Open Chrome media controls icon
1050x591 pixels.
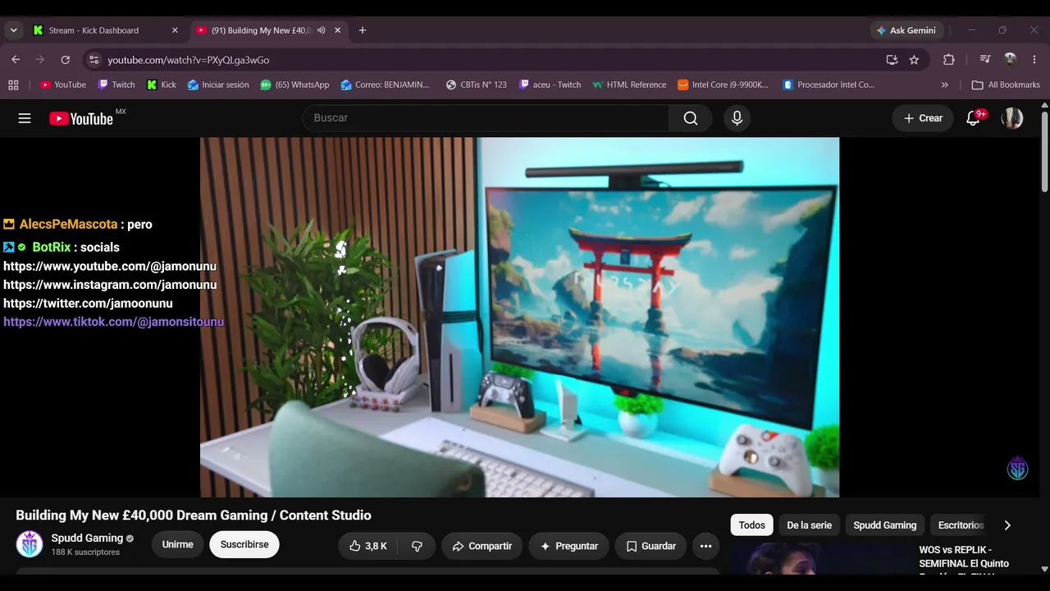[x=985, y=59]
